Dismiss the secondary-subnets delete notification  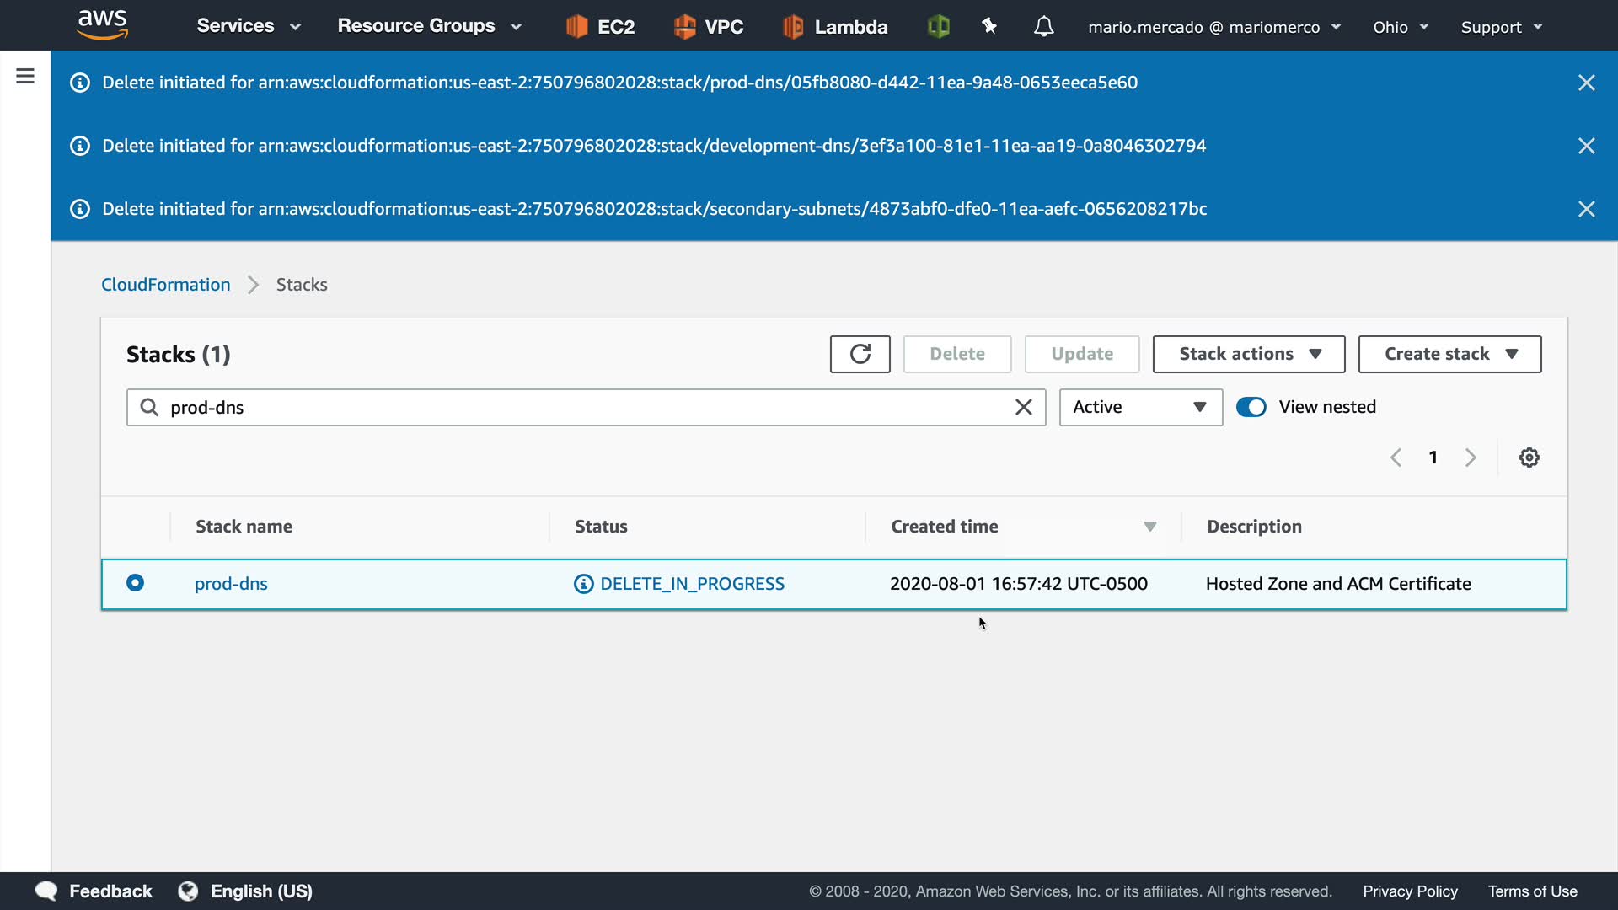[x=1586, y=209]
